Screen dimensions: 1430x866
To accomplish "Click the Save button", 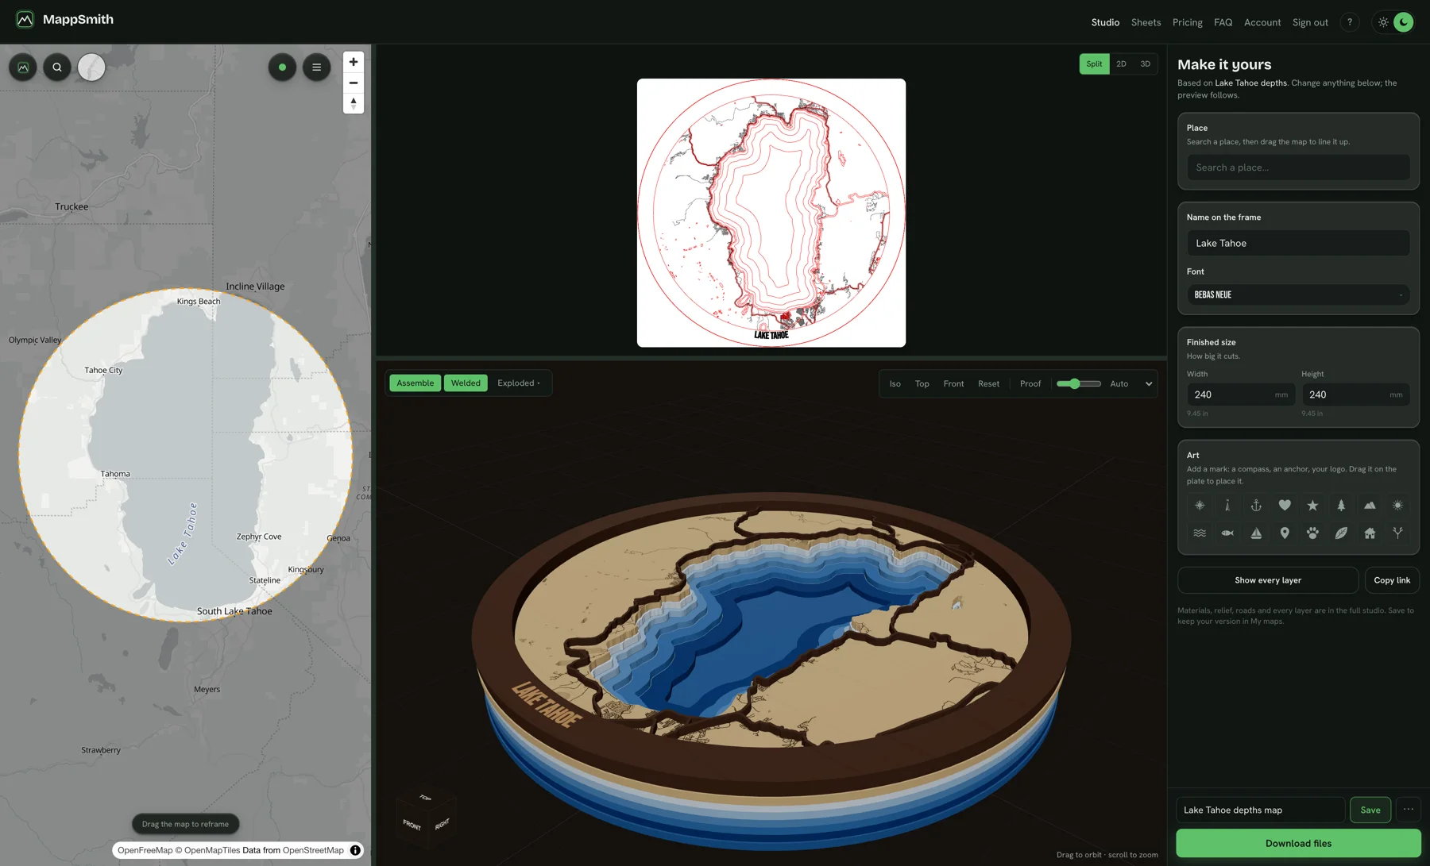I will 1370,810.
